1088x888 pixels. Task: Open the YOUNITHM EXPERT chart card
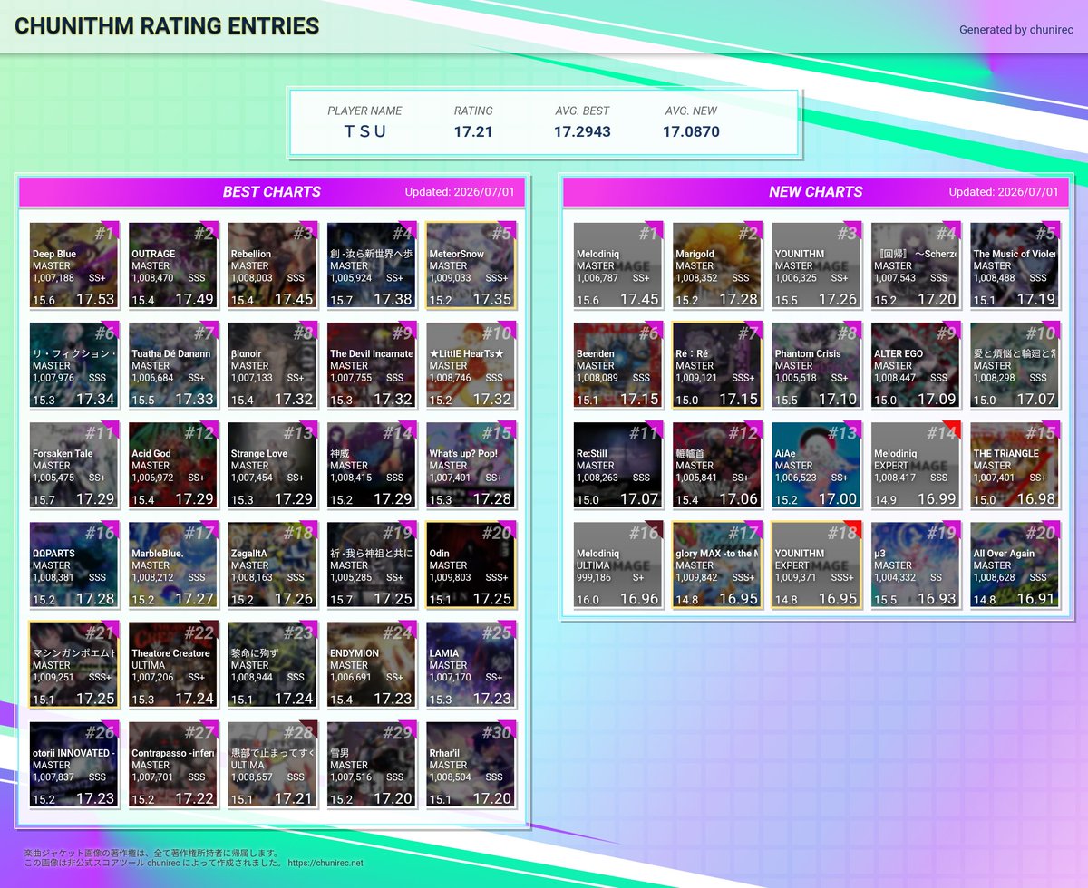pos(816,565)
